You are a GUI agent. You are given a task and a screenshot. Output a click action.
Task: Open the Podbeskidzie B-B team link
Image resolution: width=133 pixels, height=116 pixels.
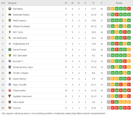point(21,44)
